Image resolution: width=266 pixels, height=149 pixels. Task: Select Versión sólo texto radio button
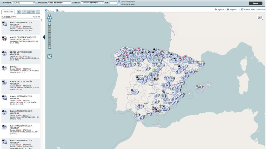[119, 4]
